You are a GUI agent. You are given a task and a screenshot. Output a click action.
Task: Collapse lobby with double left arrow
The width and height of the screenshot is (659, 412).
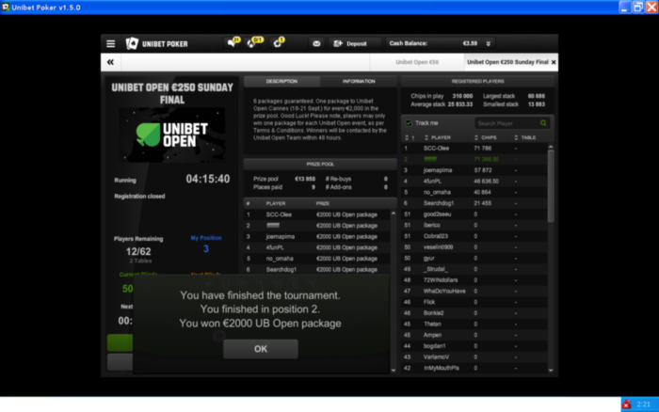pos(110,62)
